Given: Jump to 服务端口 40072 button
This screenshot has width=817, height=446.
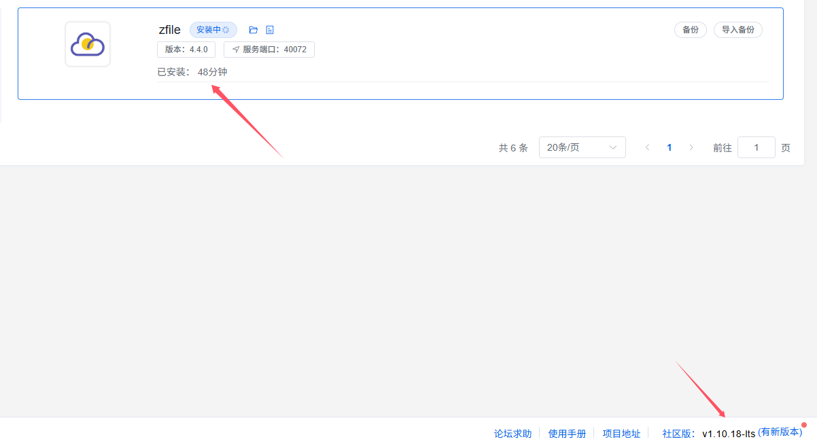Looking at the screenshot, I should [x=269, y=50].
